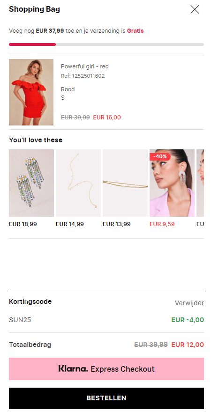Click the SUN25 discount code text
The width and height of the screenshot is (211, 412).
point(20,320)
